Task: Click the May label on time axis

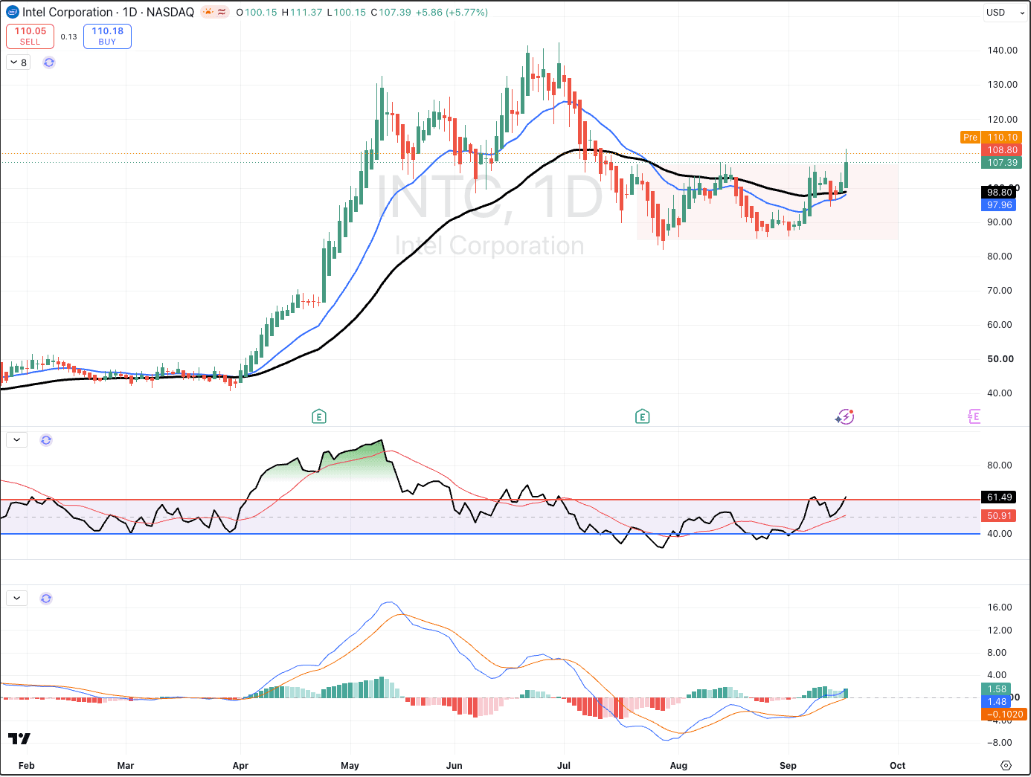Action: click(350, 766)
